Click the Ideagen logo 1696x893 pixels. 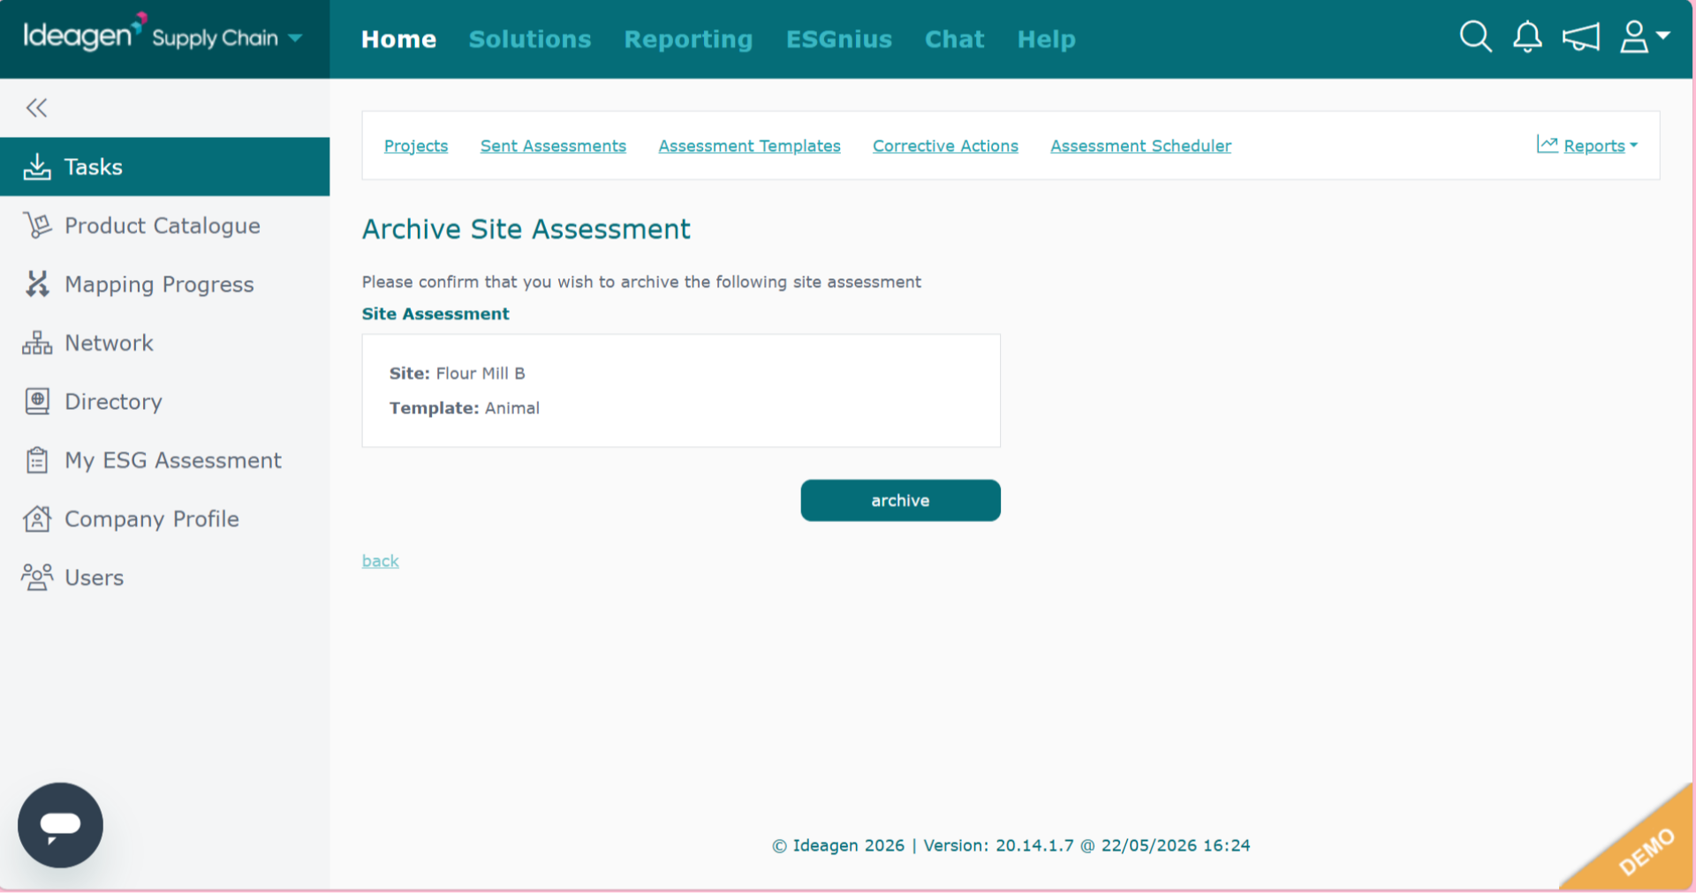pyautogui.click(x=84, y=34)
